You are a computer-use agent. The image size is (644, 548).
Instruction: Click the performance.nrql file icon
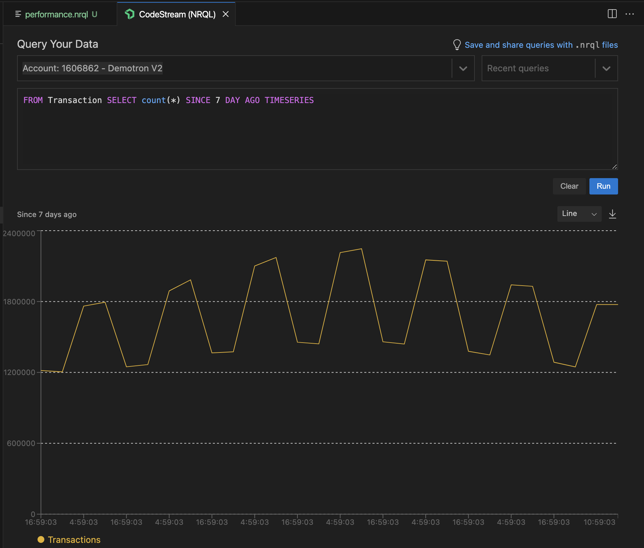[18, 14]
